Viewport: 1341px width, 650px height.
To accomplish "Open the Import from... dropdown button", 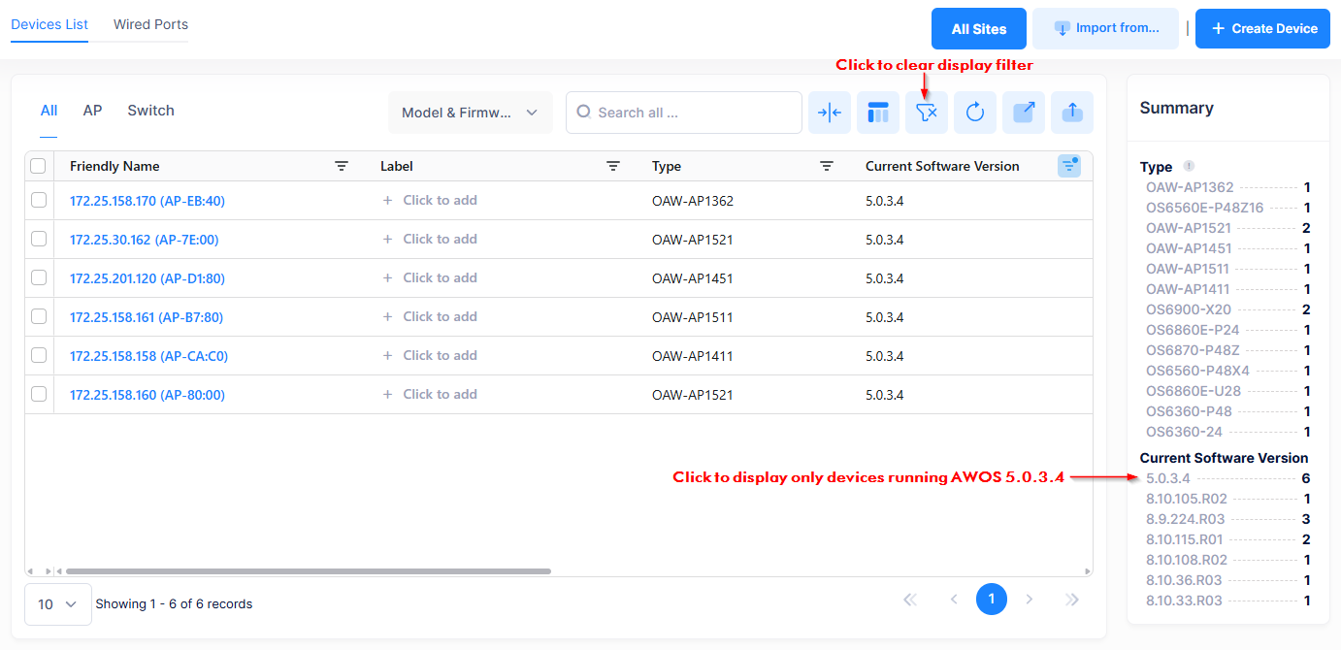I will point(1105,28).
